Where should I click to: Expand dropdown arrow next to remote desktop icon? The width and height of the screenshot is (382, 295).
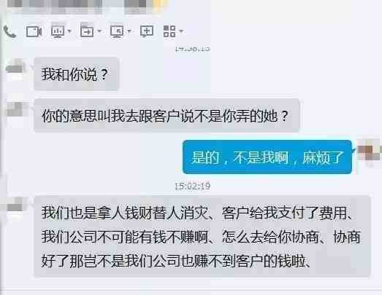point(129,31)
